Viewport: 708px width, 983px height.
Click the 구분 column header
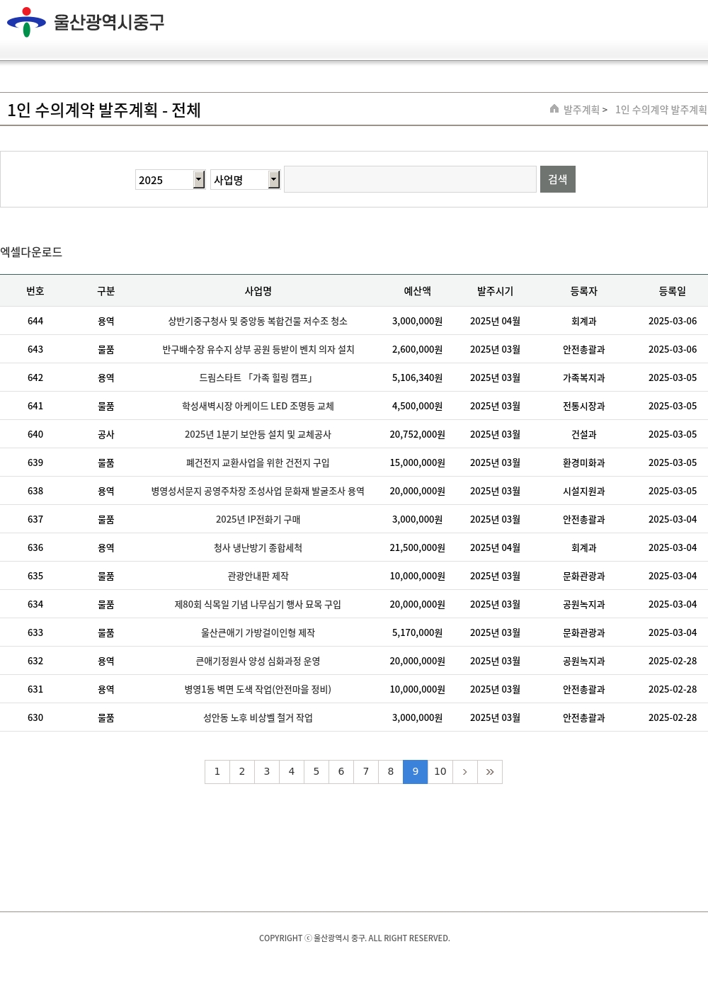click(x=106, y=291)
